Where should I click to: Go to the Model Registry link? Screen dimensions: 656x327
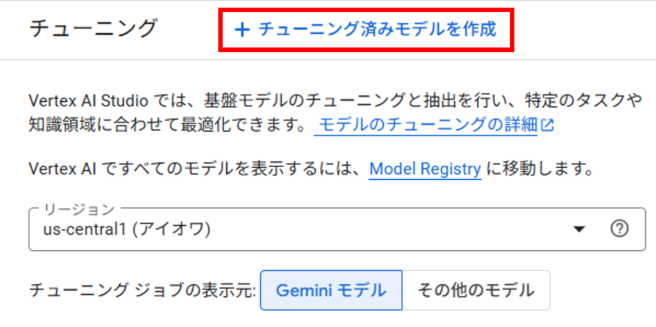[425, 170]
